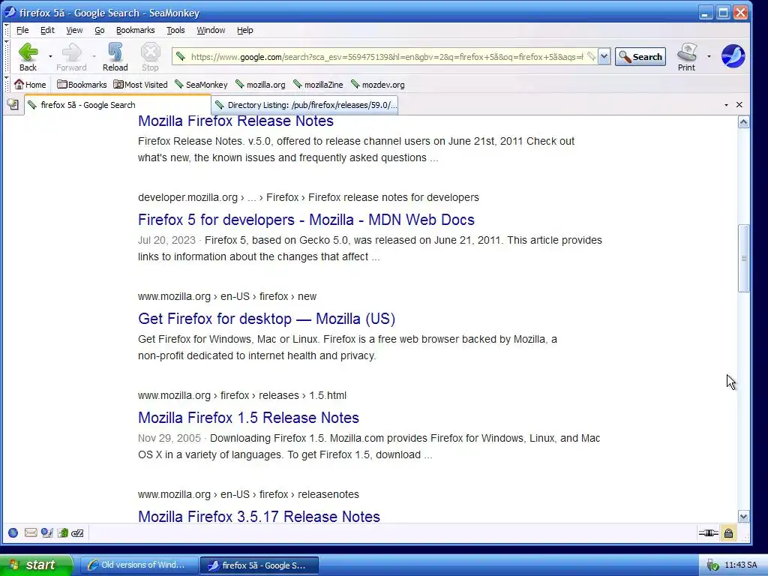Open the Bookmarks folder in bookmarks toolbar
The height and width of the screenshot is (576, 768).
tap(82, 84)
